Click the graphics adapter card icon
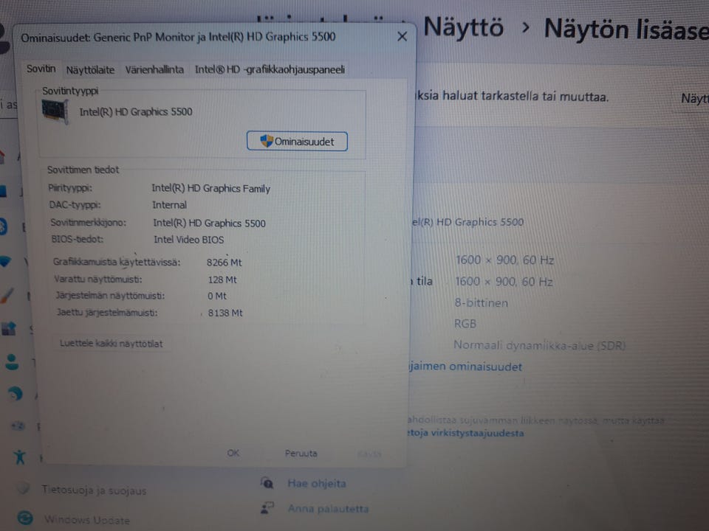This screenshot has width=709, height=531. [55, 111]
